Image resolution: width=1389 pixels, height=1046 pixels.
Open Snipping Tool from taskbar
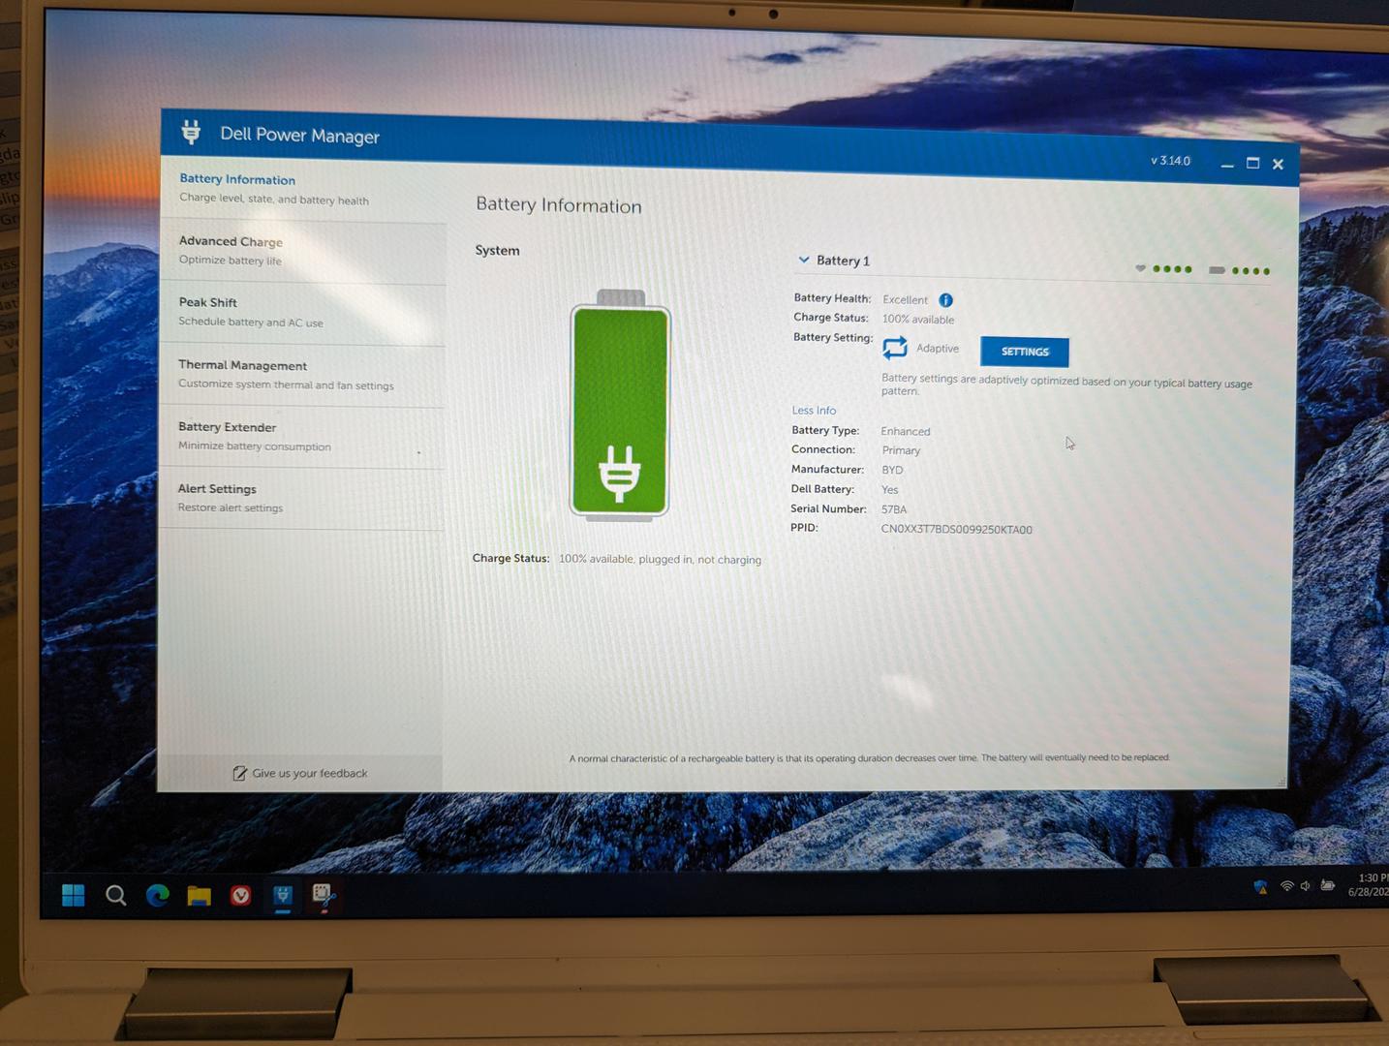[324, 896]
